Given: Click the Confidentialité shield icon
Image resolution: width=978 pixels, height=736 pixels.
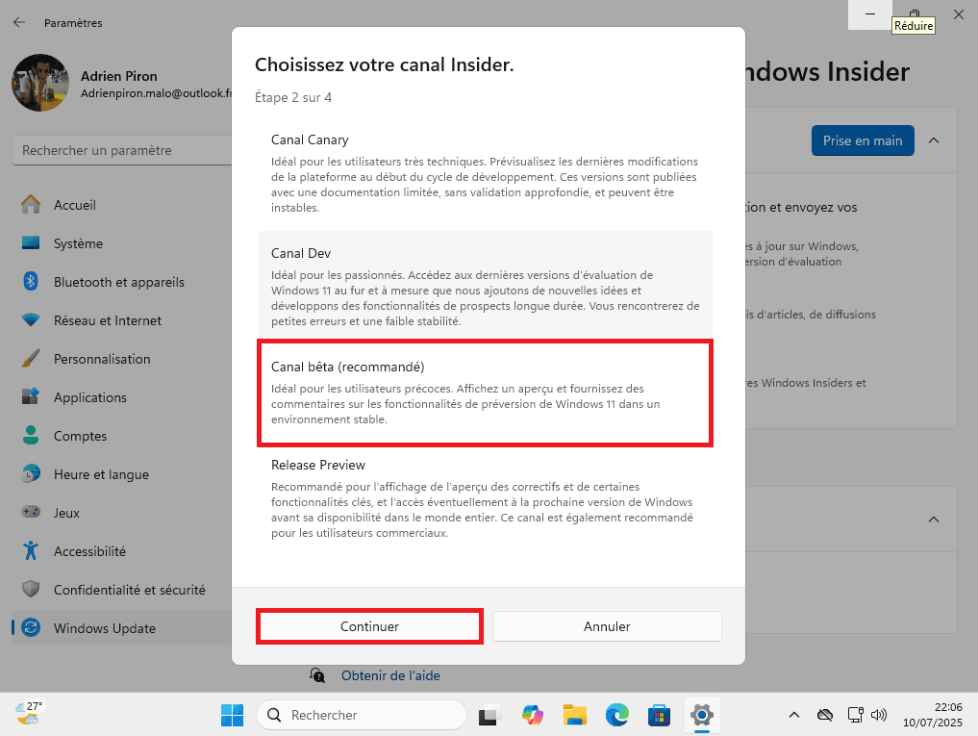Looking at the screenshot, I should [31, 590].
